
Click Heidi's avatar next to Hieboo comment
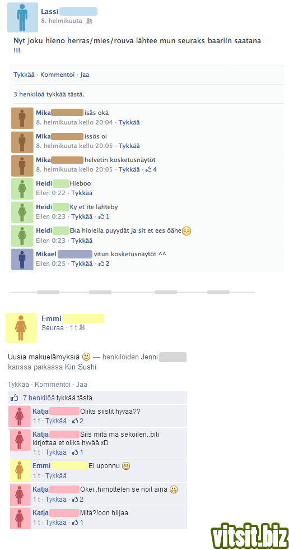point(22,189)
